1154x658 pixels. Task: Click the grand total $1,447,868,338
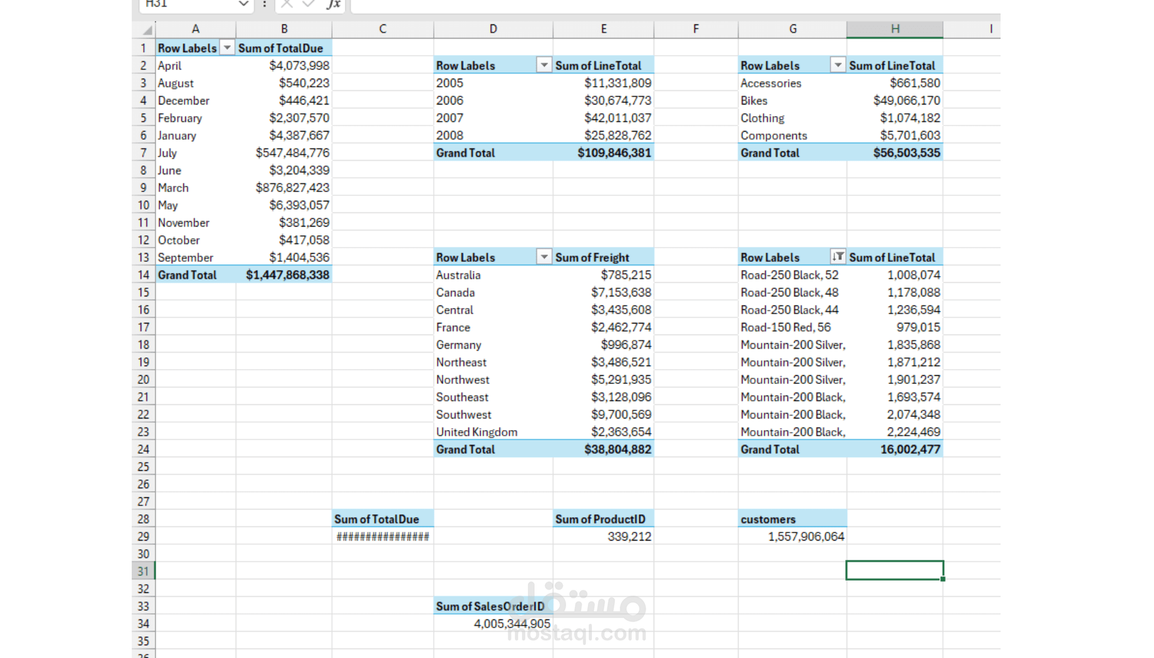coord(284,275)
